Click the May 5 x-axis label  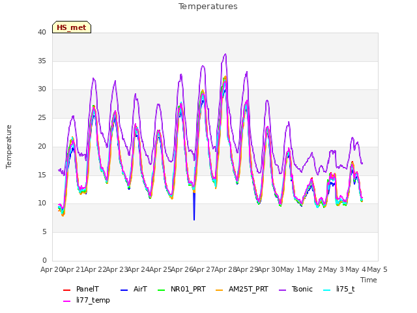click(x=377, y=269)
